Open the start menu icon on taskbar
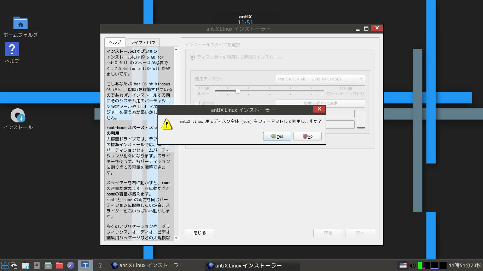Screen dimensions: 483x271 pyautogui.click(x=5, y=265)
